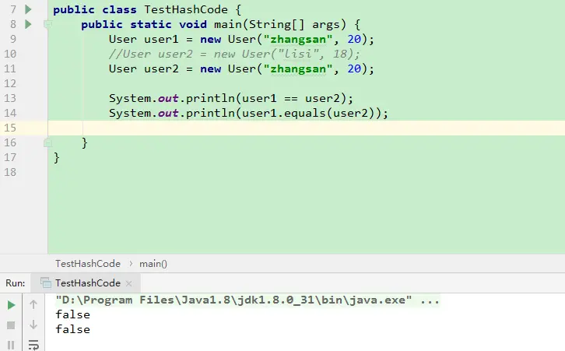Click the main(String[] args) signature on line 8
The width and height of the screenshot is (565, 351).
click(x=280, y=24)
